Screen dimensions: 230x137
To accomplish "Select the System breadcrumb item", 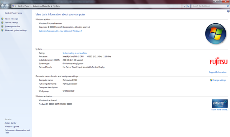I will coord(56,6).
